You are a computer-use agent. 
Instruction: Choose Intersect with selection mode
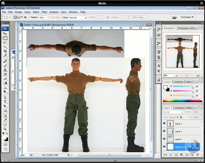tap(25, 17)
